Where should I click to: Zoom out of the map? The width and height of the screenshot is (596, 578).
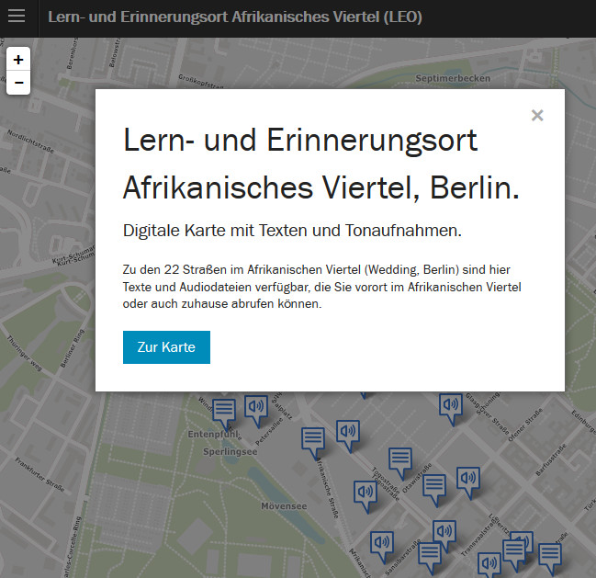18,83
